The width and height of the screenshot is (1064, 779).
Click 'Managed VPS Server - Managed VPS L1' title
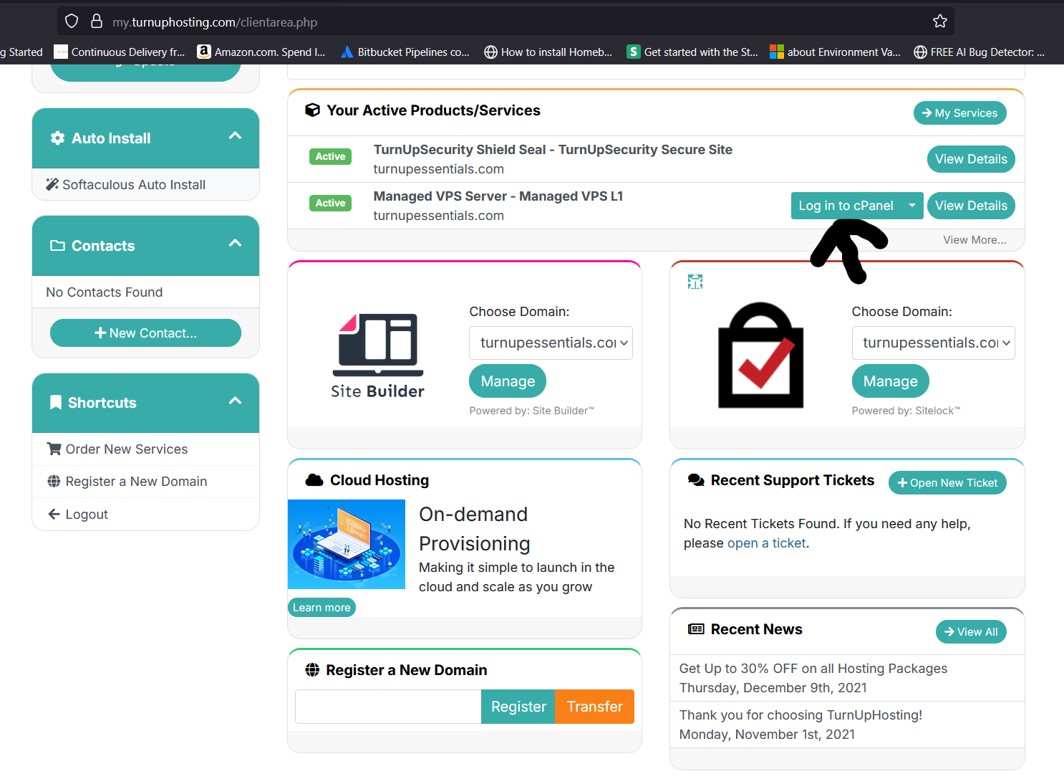point(498,196)
